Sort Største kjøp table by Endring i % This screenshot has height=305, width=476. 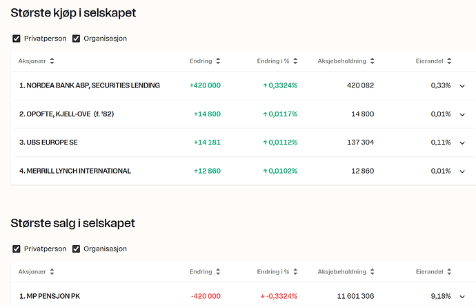pos(277,61)
